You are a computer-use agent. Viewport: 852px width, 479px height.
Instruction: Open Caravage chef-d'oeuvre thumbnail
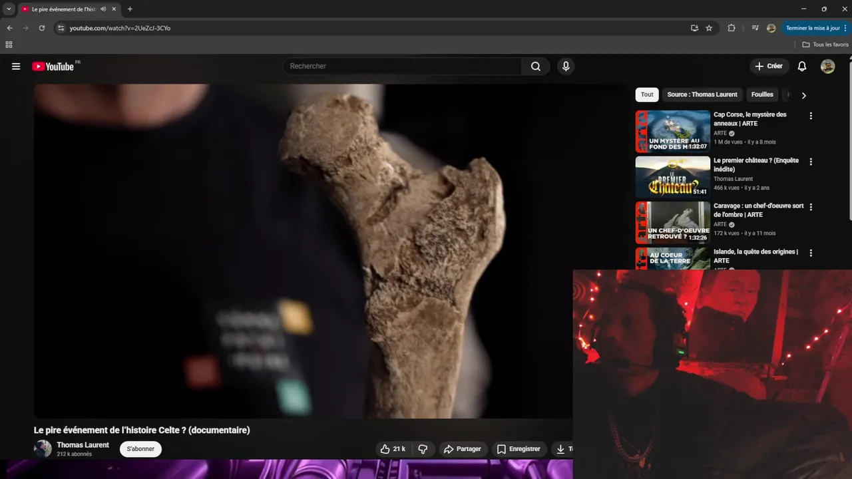coord(673,222)
